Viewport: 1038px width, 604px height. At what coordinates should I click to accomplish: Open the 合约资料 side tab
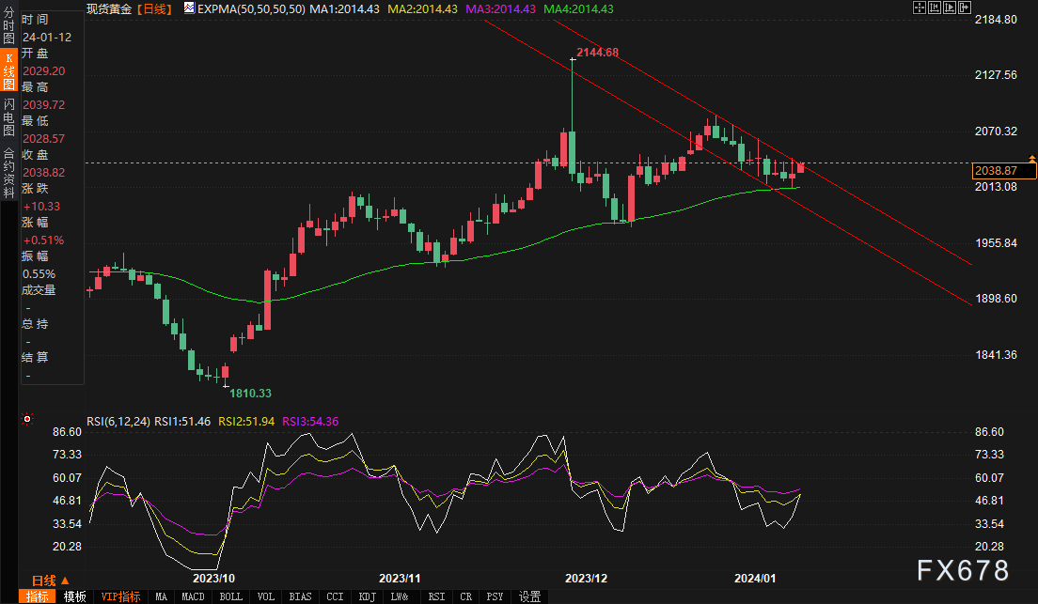coord(8,166)
